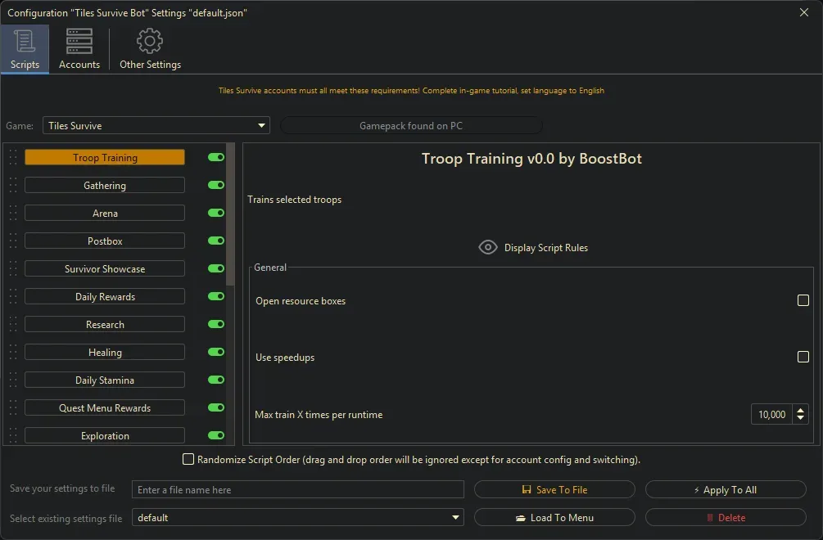Disable the Arena script toggle
823x540 pixels.
216,214
